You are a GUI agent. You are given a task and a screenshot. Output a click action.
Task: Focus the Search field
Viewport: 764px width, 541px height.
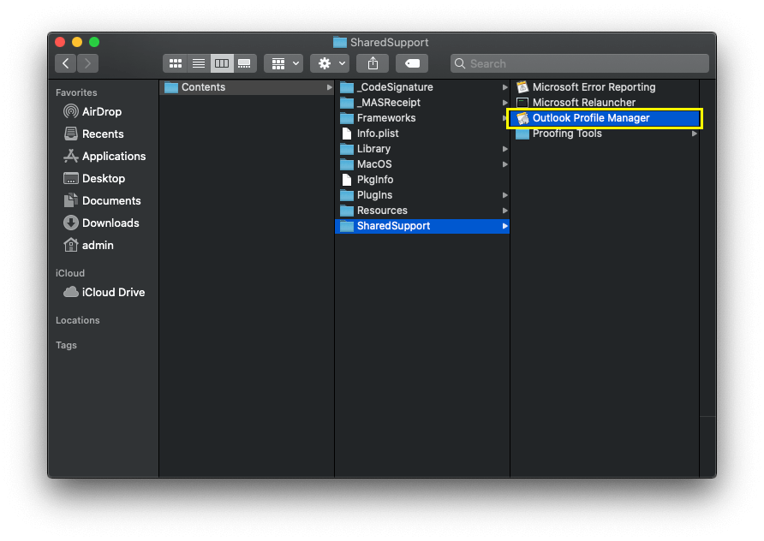[x=579, y=63]
